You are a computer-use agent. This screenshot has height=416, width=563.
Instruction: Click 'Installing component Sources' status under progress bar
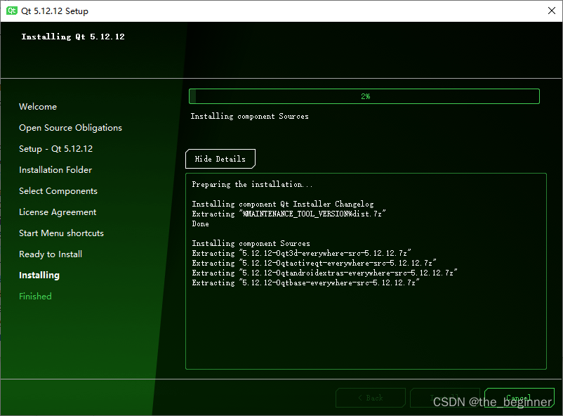[x=249, y=116]
